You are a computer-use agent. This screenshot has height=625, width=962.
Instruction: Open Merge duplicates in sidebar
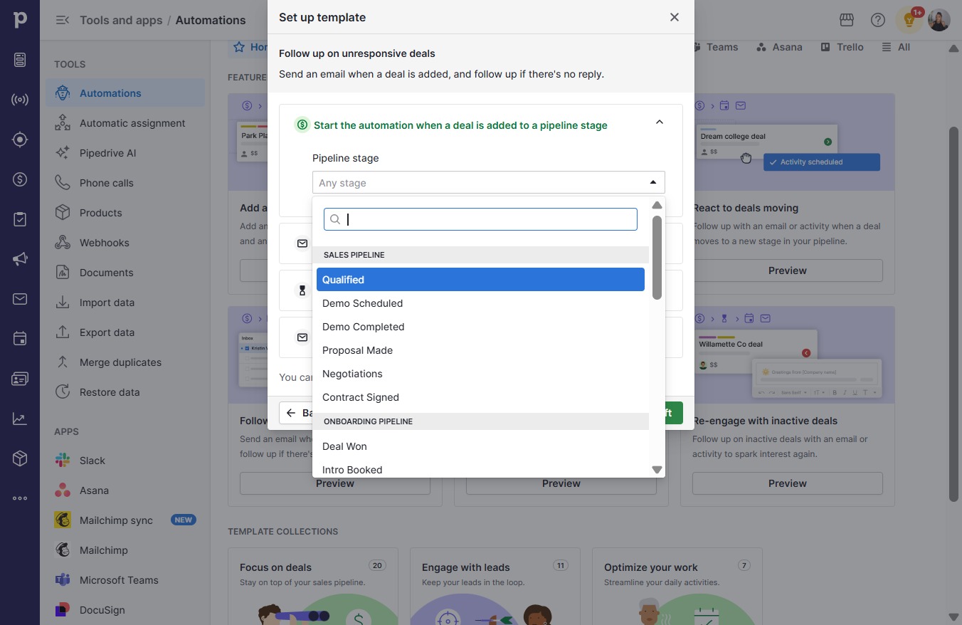[x=125, y=362]
